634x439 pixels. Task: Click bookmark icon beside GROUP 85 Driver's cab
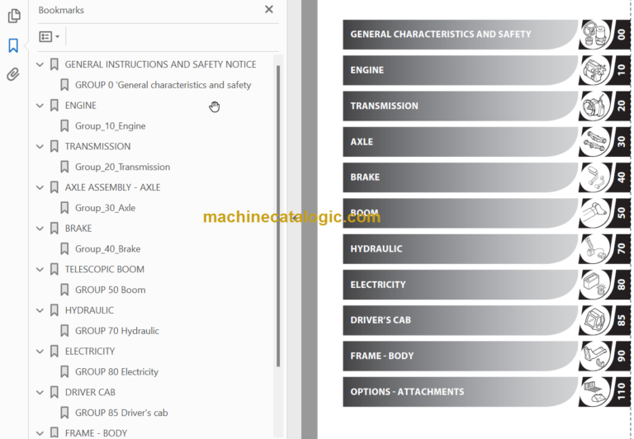tap(64, 413)
